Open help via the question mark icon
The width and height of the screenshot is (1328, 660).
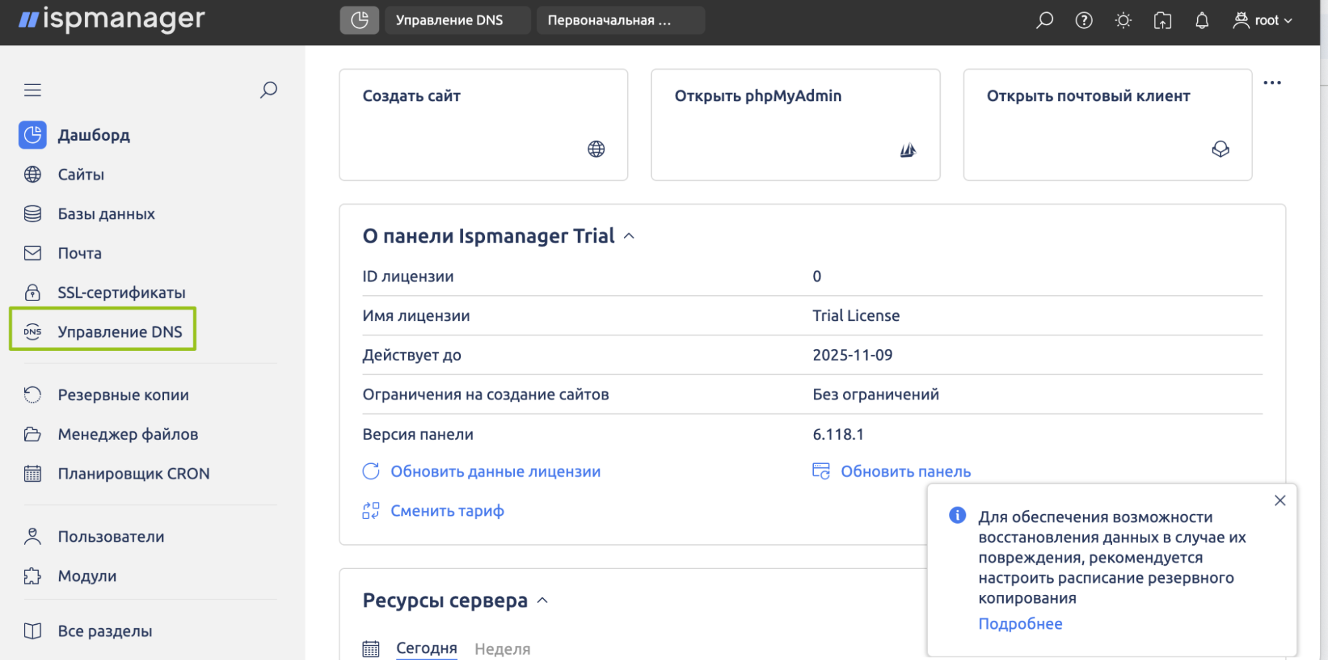click(1084, 21)
